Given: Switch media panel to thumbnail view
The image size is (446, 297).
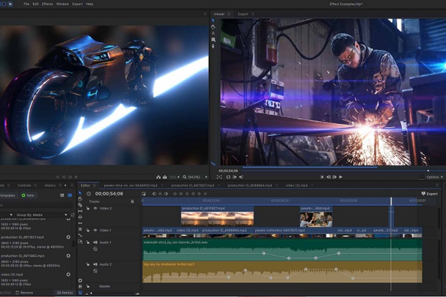Looking at the screenshot, I should (x=70, y=195).
